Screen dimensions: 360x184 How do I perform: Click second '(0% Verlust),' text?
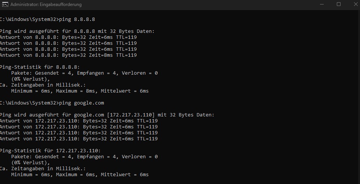point(30,163)
